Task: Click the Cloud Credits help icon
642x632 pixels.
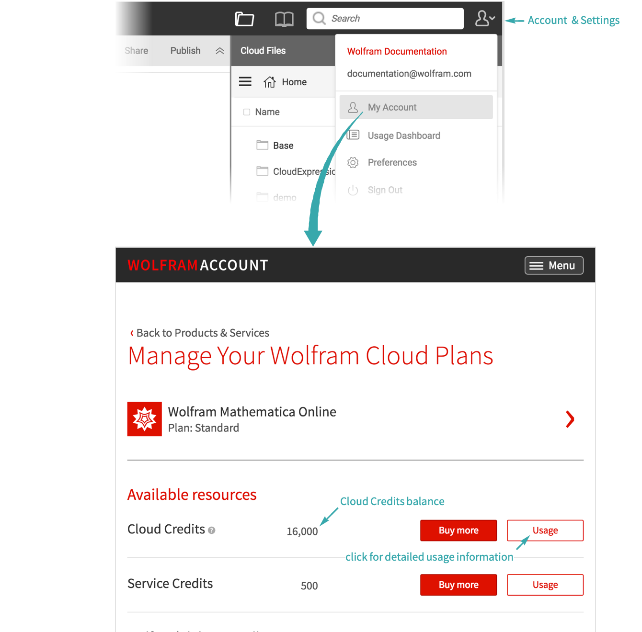Action: (x=212, y=530)
